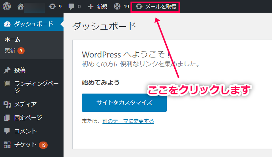Follow the 別のテーマに変更する link

(x=128, y=121)
